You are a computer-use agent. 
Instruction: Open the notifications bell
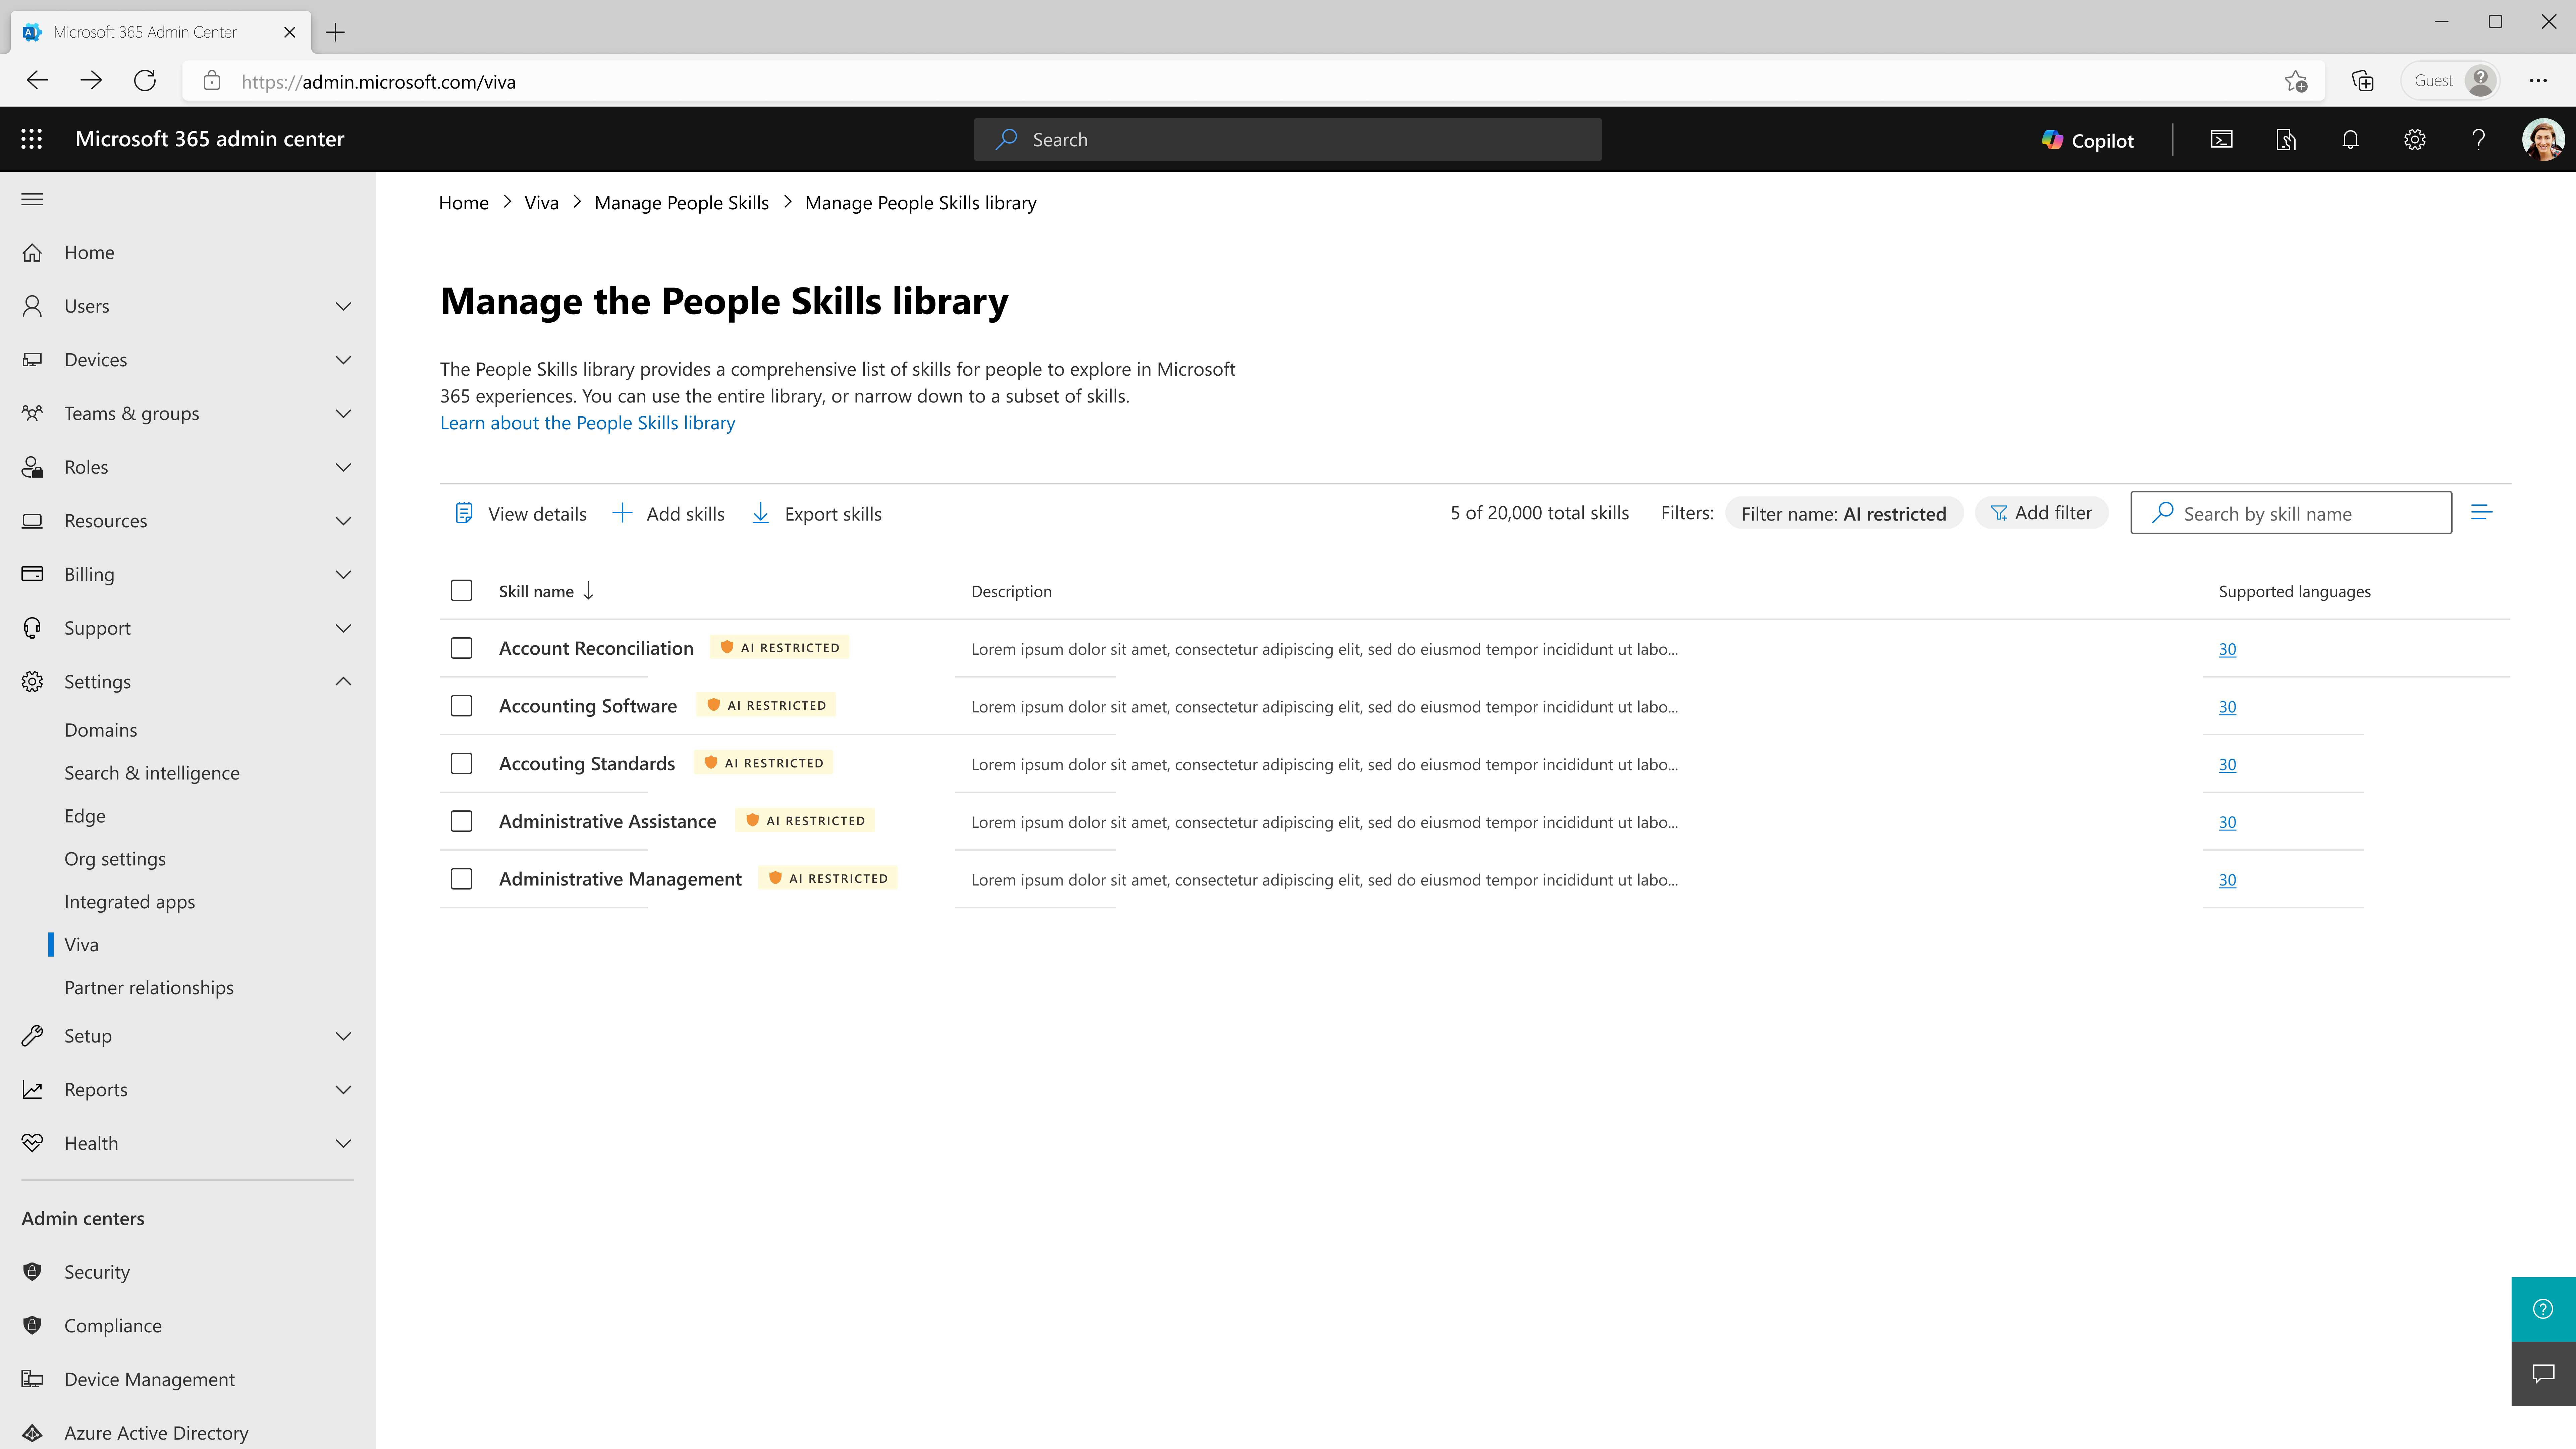coord(2350,140)
